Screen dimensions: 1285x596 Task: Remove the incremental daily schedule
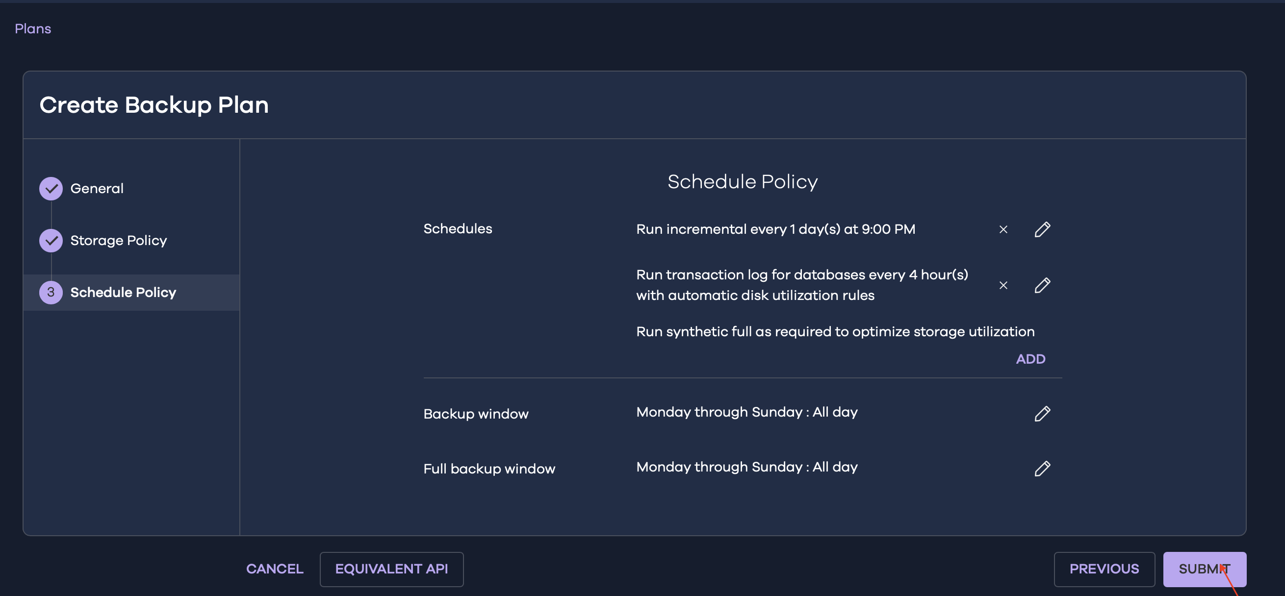[x=1003, y=229]
